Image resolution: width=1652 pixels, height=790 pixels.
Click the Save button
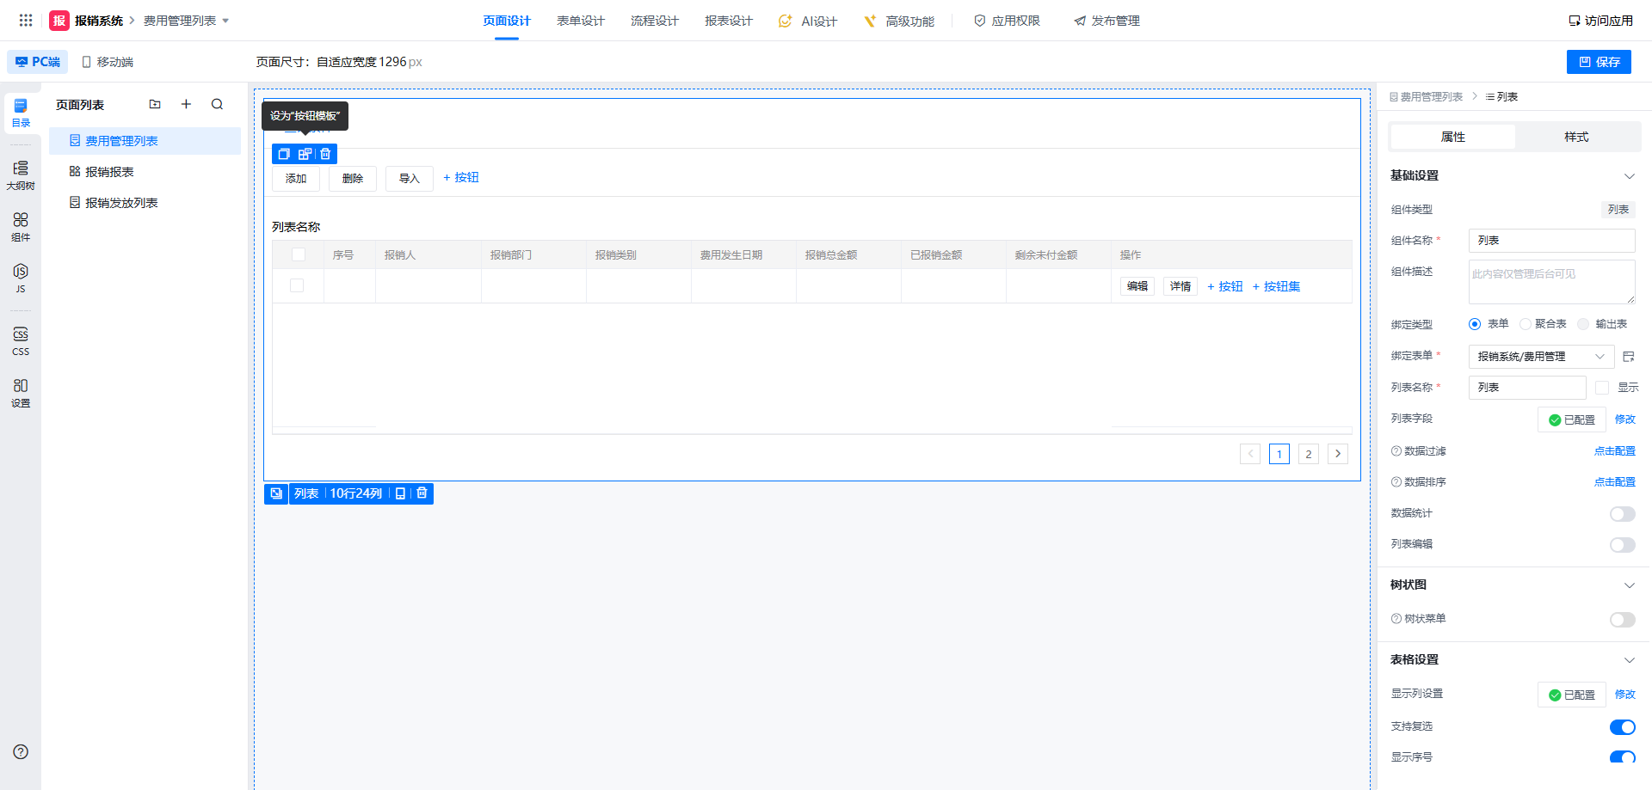point(1599,62)
